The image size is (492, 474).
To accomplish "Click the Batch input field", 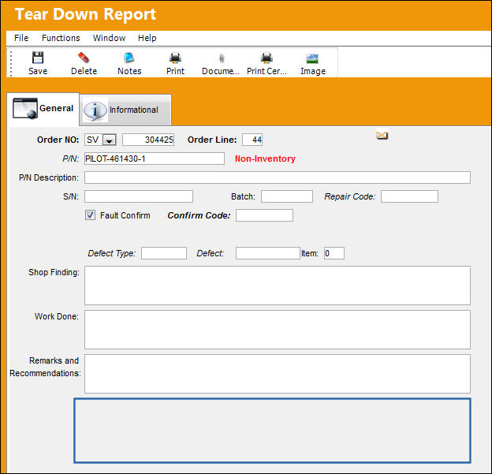I will 287,196.
